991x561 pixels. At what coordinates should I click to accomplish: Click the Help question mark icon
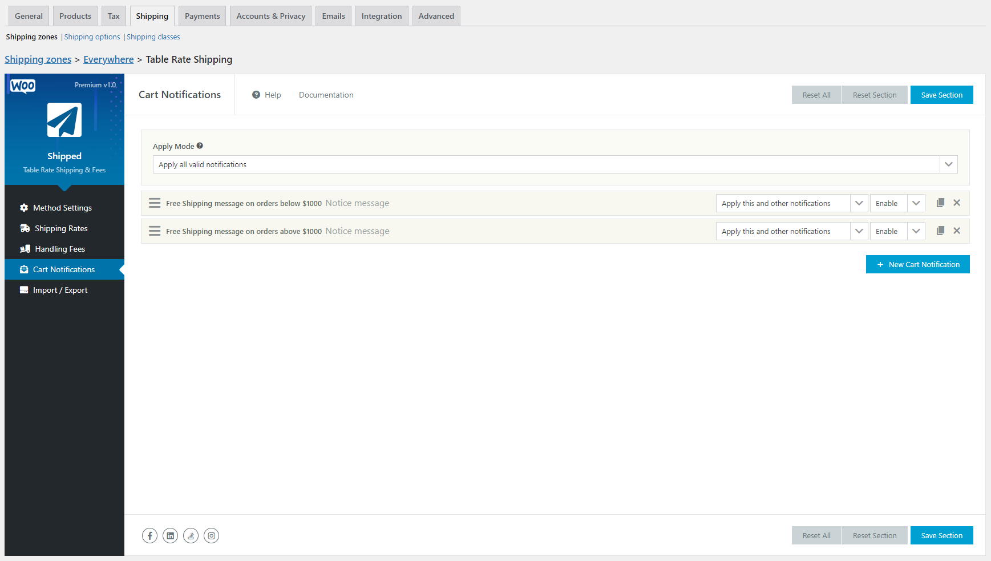tap(256, 94)
